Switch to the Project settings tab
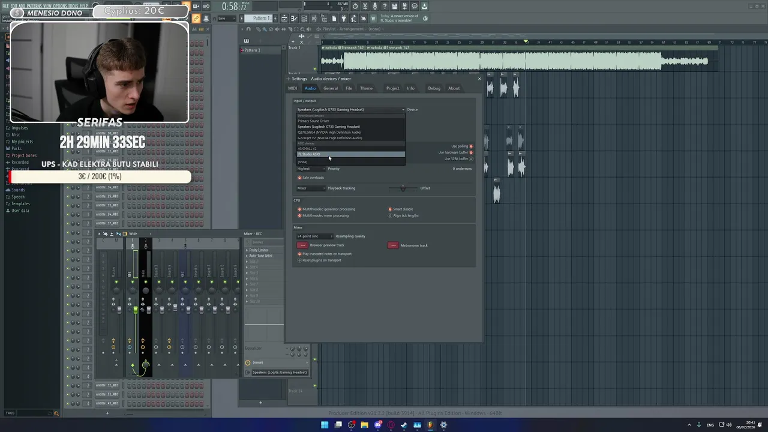 [392, 88]
